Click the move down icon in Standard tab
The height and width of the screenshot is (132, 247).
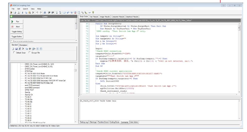38,49
